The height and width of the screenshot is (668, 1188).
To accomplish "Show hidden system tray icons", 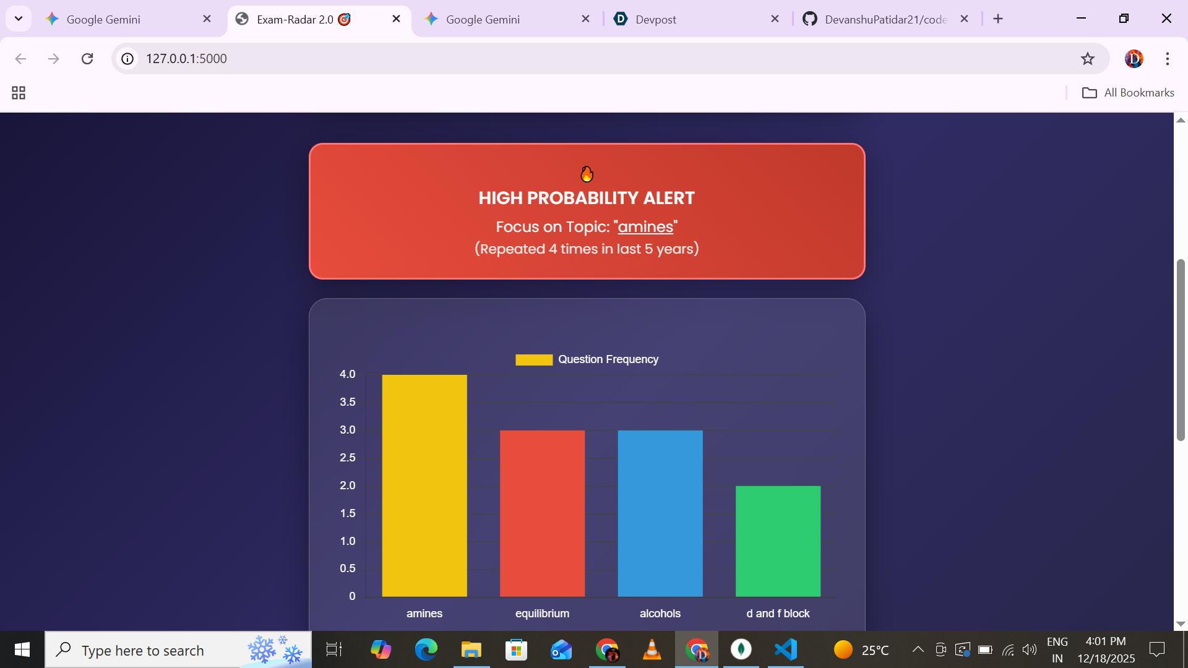I will 918,649.
